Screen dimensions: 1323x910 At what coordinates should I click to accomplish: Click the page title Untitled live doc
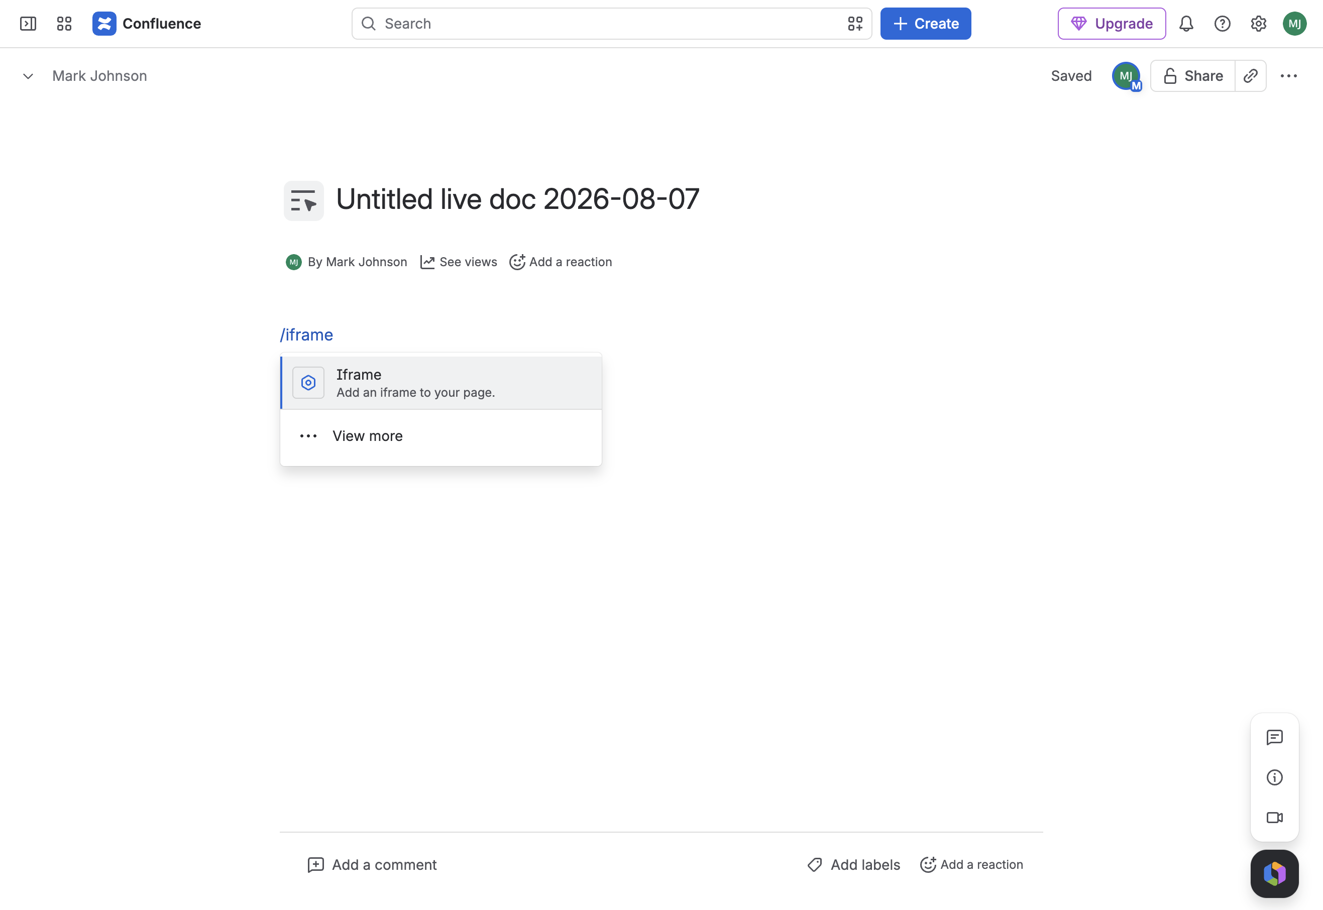(517, 199)
